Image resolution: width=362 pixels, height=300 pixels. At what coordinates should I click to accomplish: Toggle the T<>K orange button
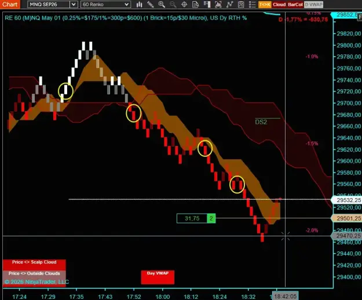tap(265, 5)
